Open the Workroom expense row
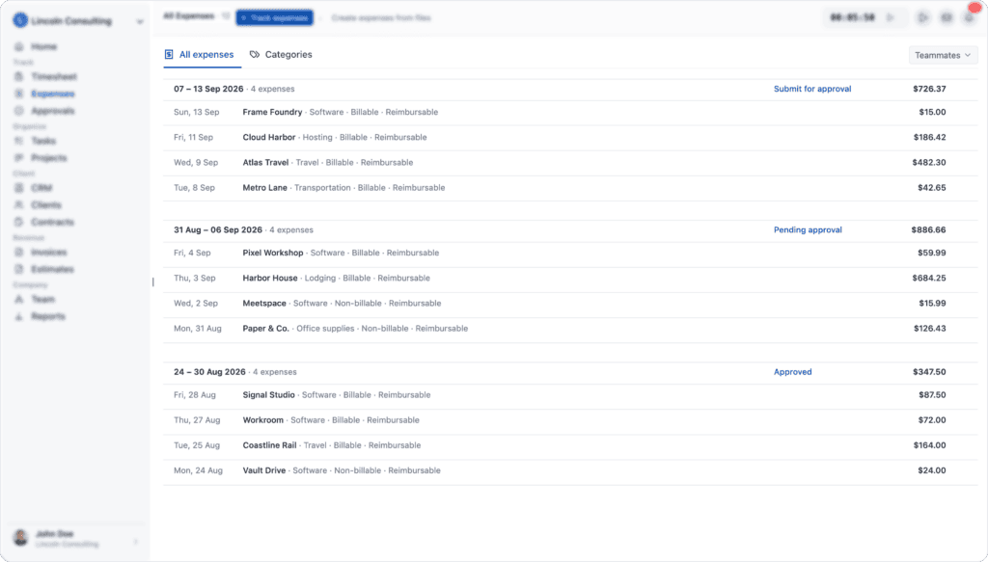988x562 pixels. (570, 420)
